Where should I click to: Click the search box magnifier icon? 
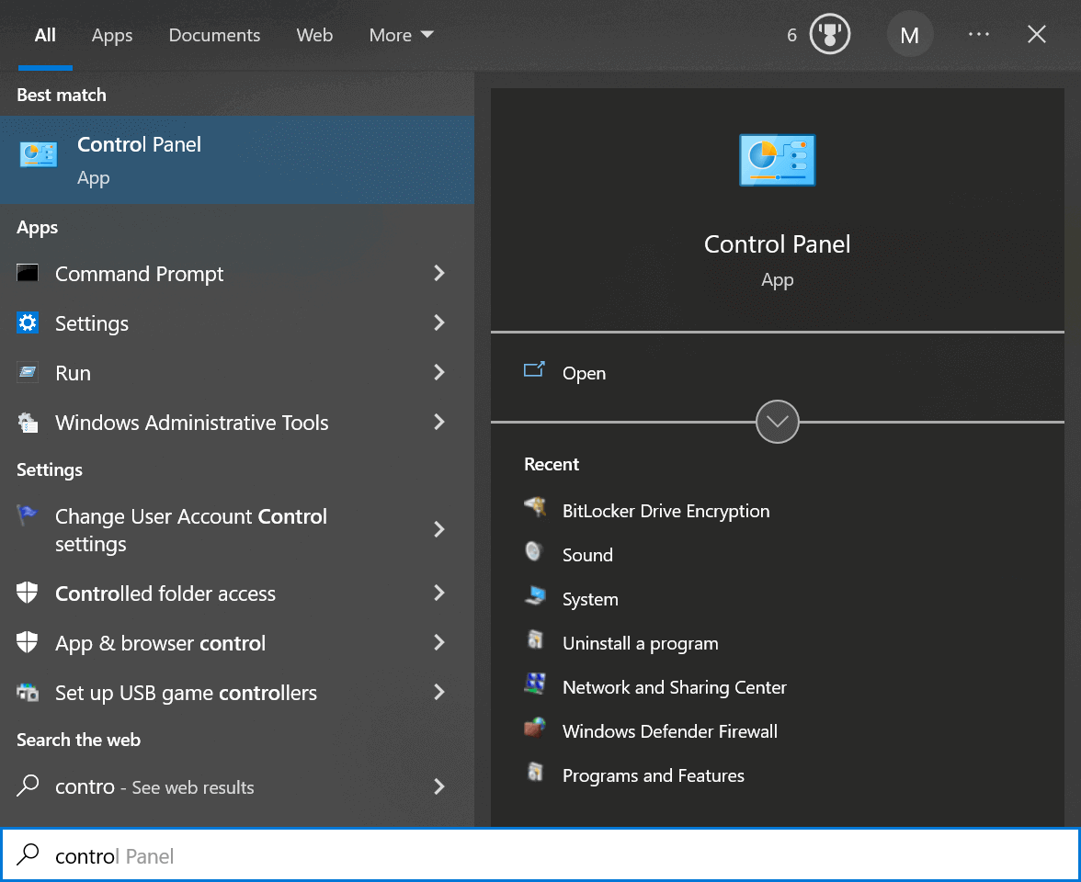point(28,854)
